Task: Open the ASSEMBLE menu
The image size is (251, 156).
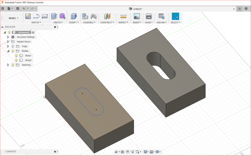Action: click(89, 22)
